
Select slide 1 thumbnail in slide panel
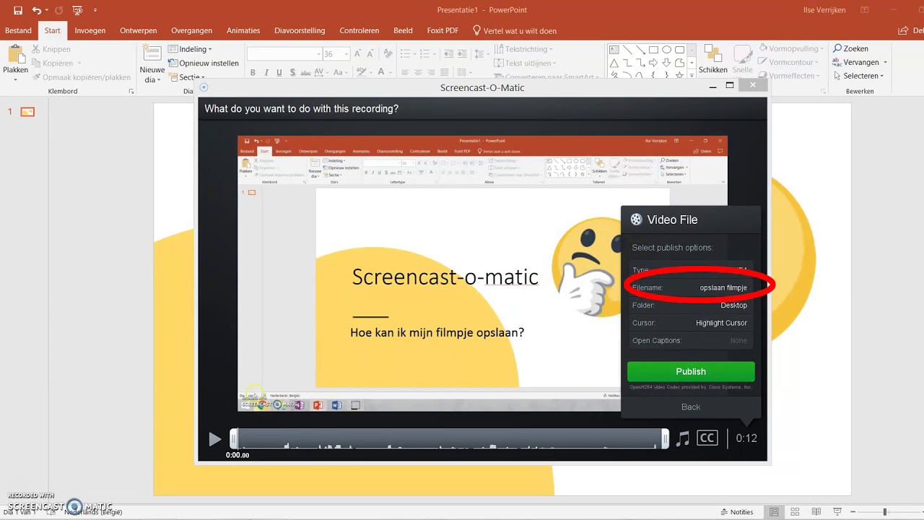pos(27,112)
